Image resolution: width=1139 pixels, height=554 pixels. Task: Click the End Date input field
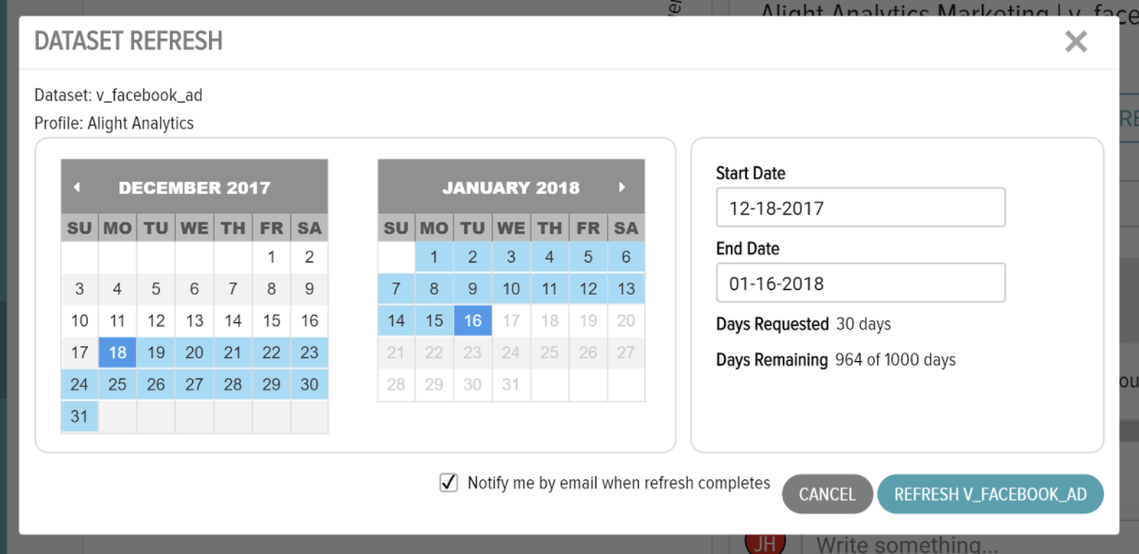pos(861,283)
